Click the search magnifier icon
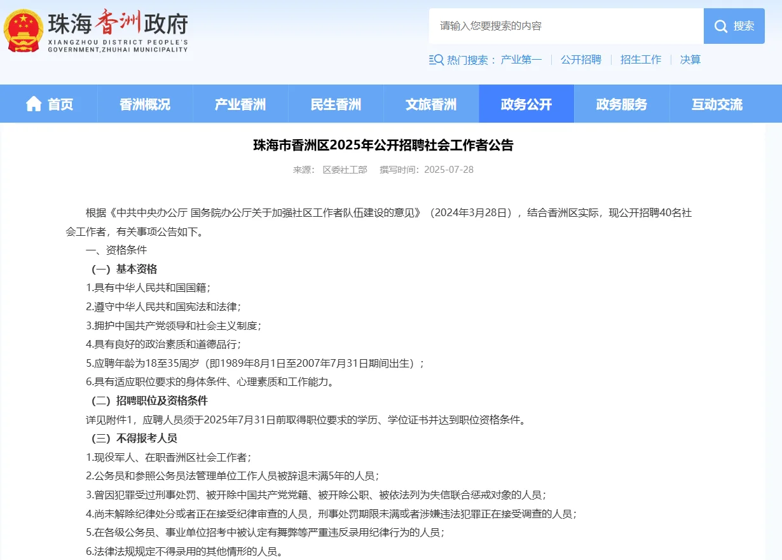782x560 pixels. (721, 26)
